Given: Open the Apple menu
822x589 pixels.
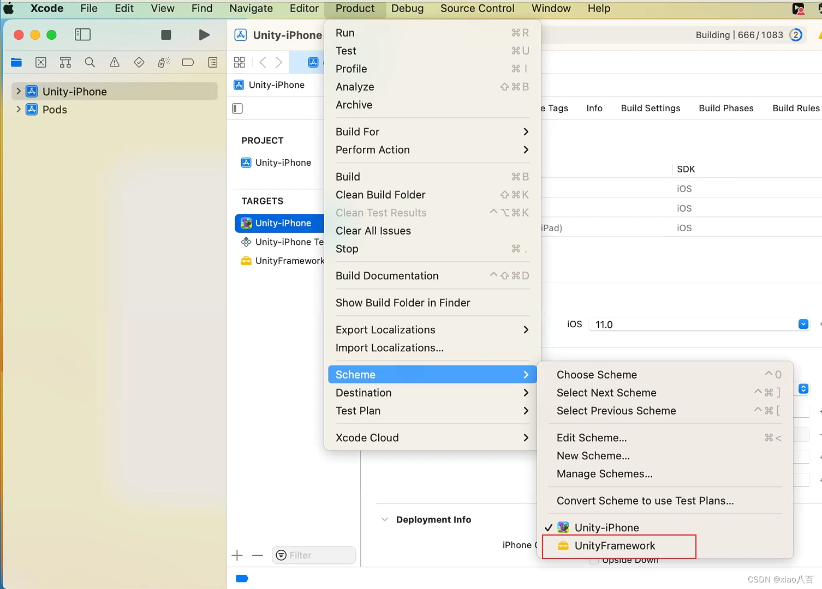Looking at the screenshot, I should point(9,9).
